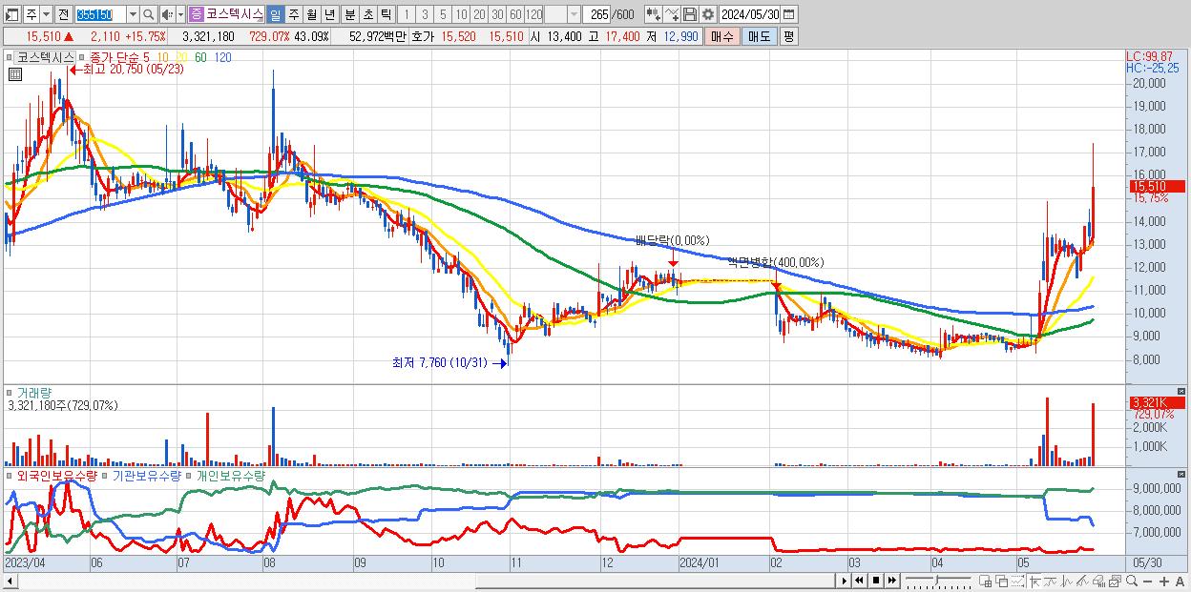Screen dimensions: 1191x592
Task: Click the speaker sound alert icon
Action: (167, 14)
